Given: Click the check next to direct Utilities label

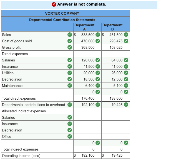Looking at the screenshot, I should click(70, 73).
